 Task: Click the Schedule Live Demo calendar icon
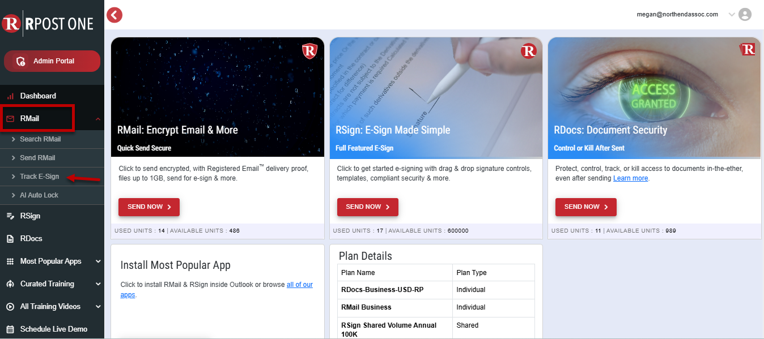pyautogui.click(x=10, y=329)
